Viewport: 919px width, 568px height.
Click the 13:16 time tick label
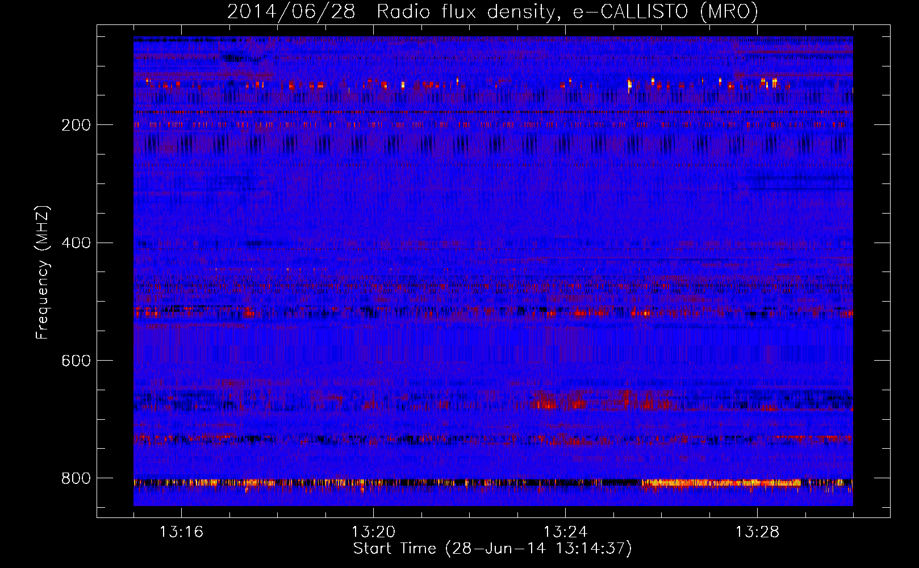181,532
